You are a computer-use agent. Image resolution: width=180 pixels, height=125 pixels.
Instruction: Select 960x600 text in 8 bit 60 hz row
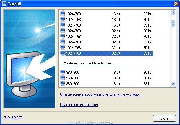[x=73, y=72]
